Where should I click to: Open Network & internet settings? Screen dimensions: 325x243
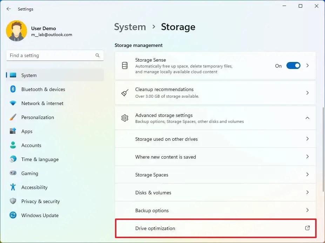(42, 103)
